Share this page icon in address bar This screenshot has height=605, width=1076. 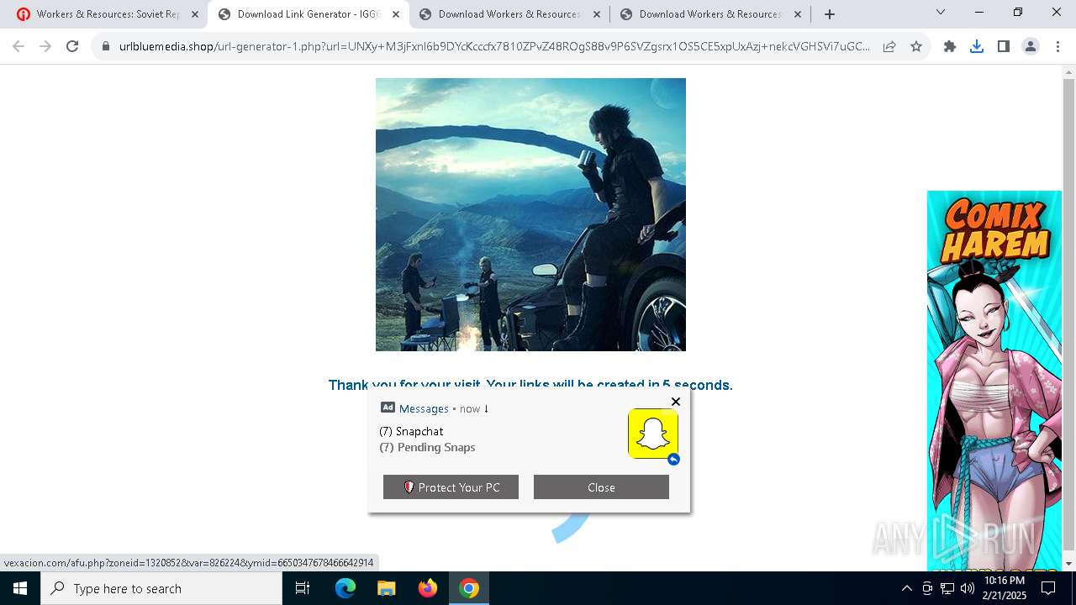point(889,47)
